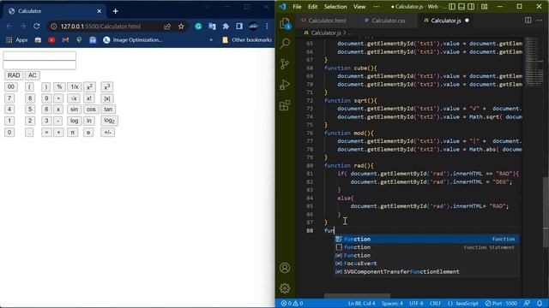This screenshot has height=308, width=549.
Task: Click the top calculator text field
Action: point(39,56)
